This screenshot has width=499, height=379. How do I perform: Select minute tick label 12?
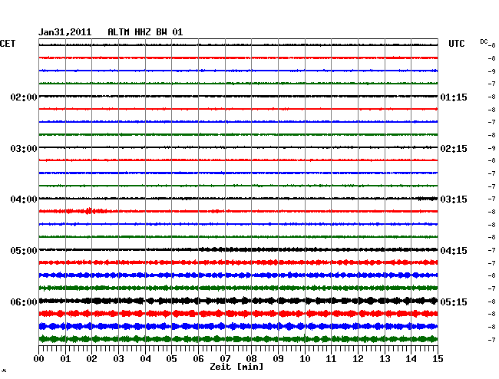pos(358,358)
